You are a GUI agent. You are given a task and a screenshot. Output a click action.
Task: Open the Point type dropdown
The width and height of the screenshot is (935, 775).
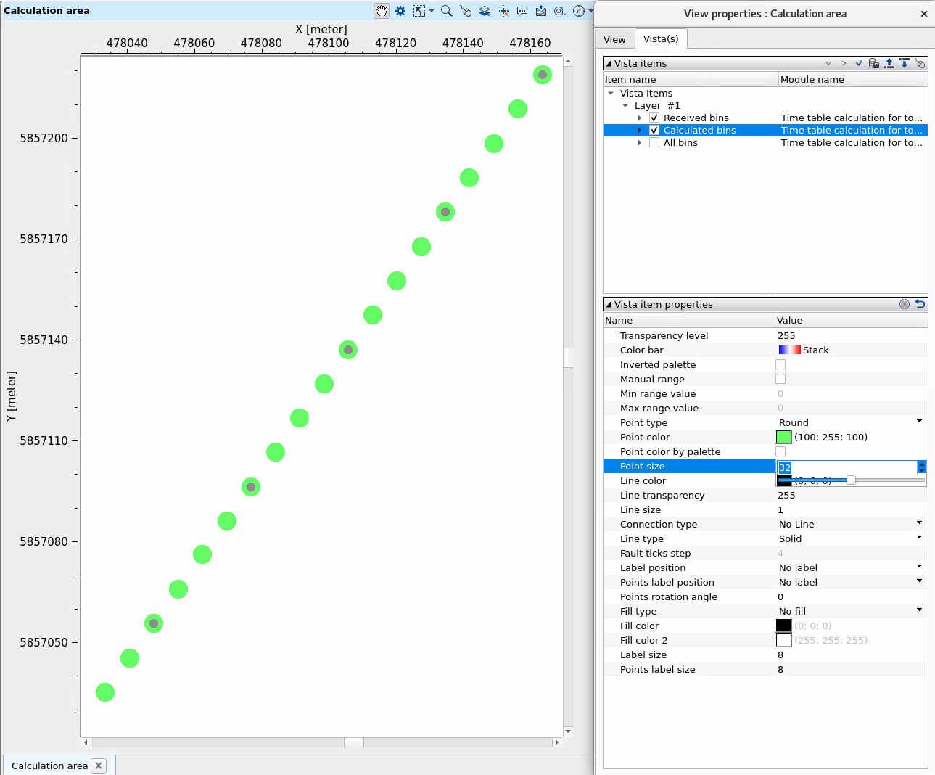918,422
